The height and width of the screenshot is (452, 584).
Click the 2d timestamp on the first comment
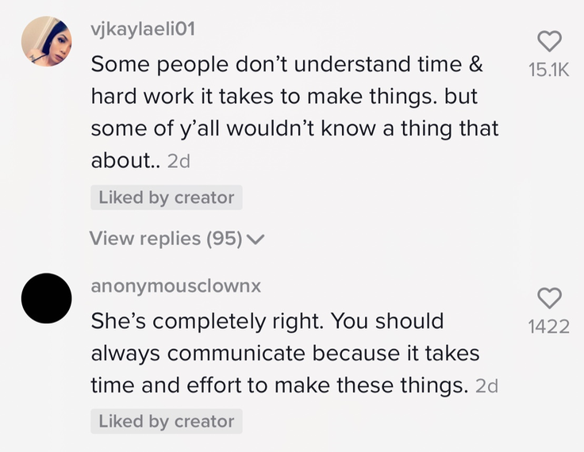point(179,161)
